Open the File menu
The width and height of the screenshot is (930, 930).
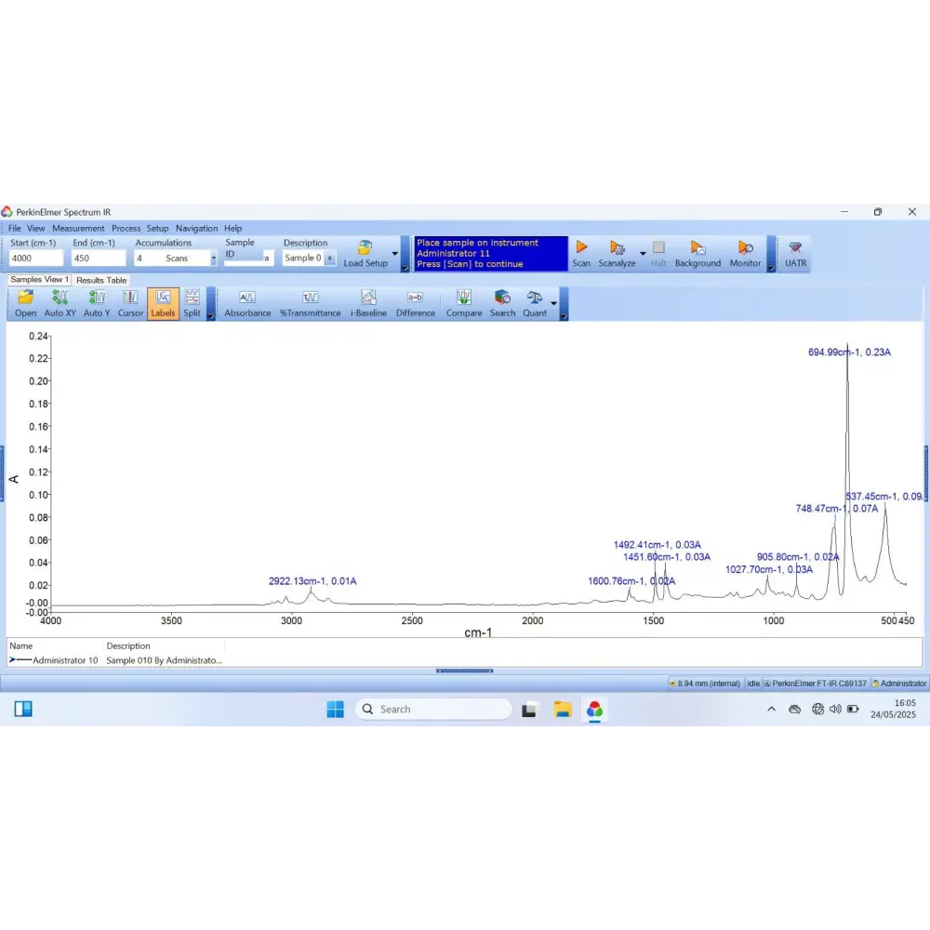click(15, 229)
